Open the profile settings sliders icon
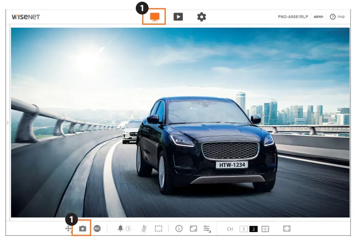Screen dimensions: 355x239 click(207, 229)
